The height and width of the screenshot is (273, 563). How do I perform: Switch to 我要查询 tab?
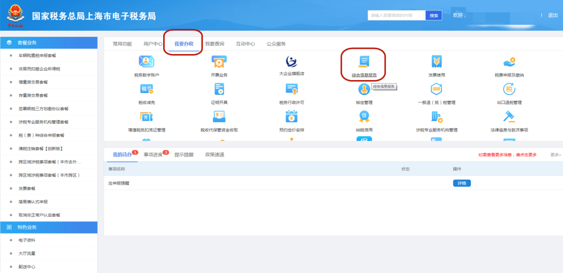215,44
